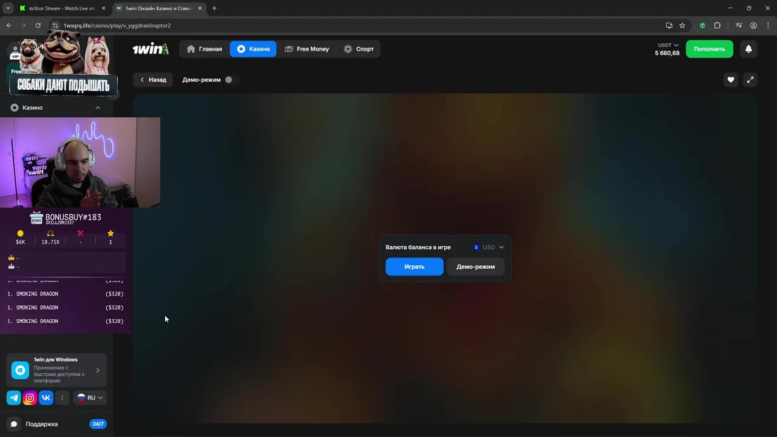Click the browser address bar URL

coord(117,25)
